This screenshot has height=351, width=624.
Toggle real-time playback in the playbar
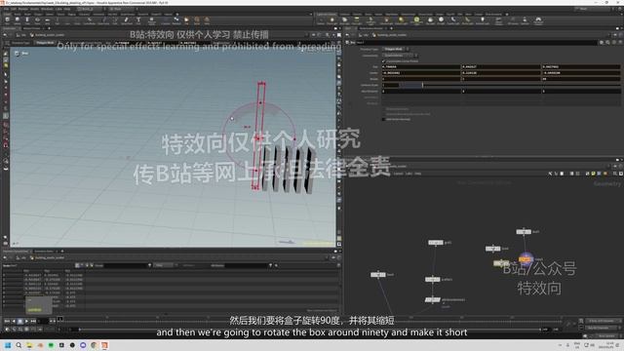[x=7, y=330]
